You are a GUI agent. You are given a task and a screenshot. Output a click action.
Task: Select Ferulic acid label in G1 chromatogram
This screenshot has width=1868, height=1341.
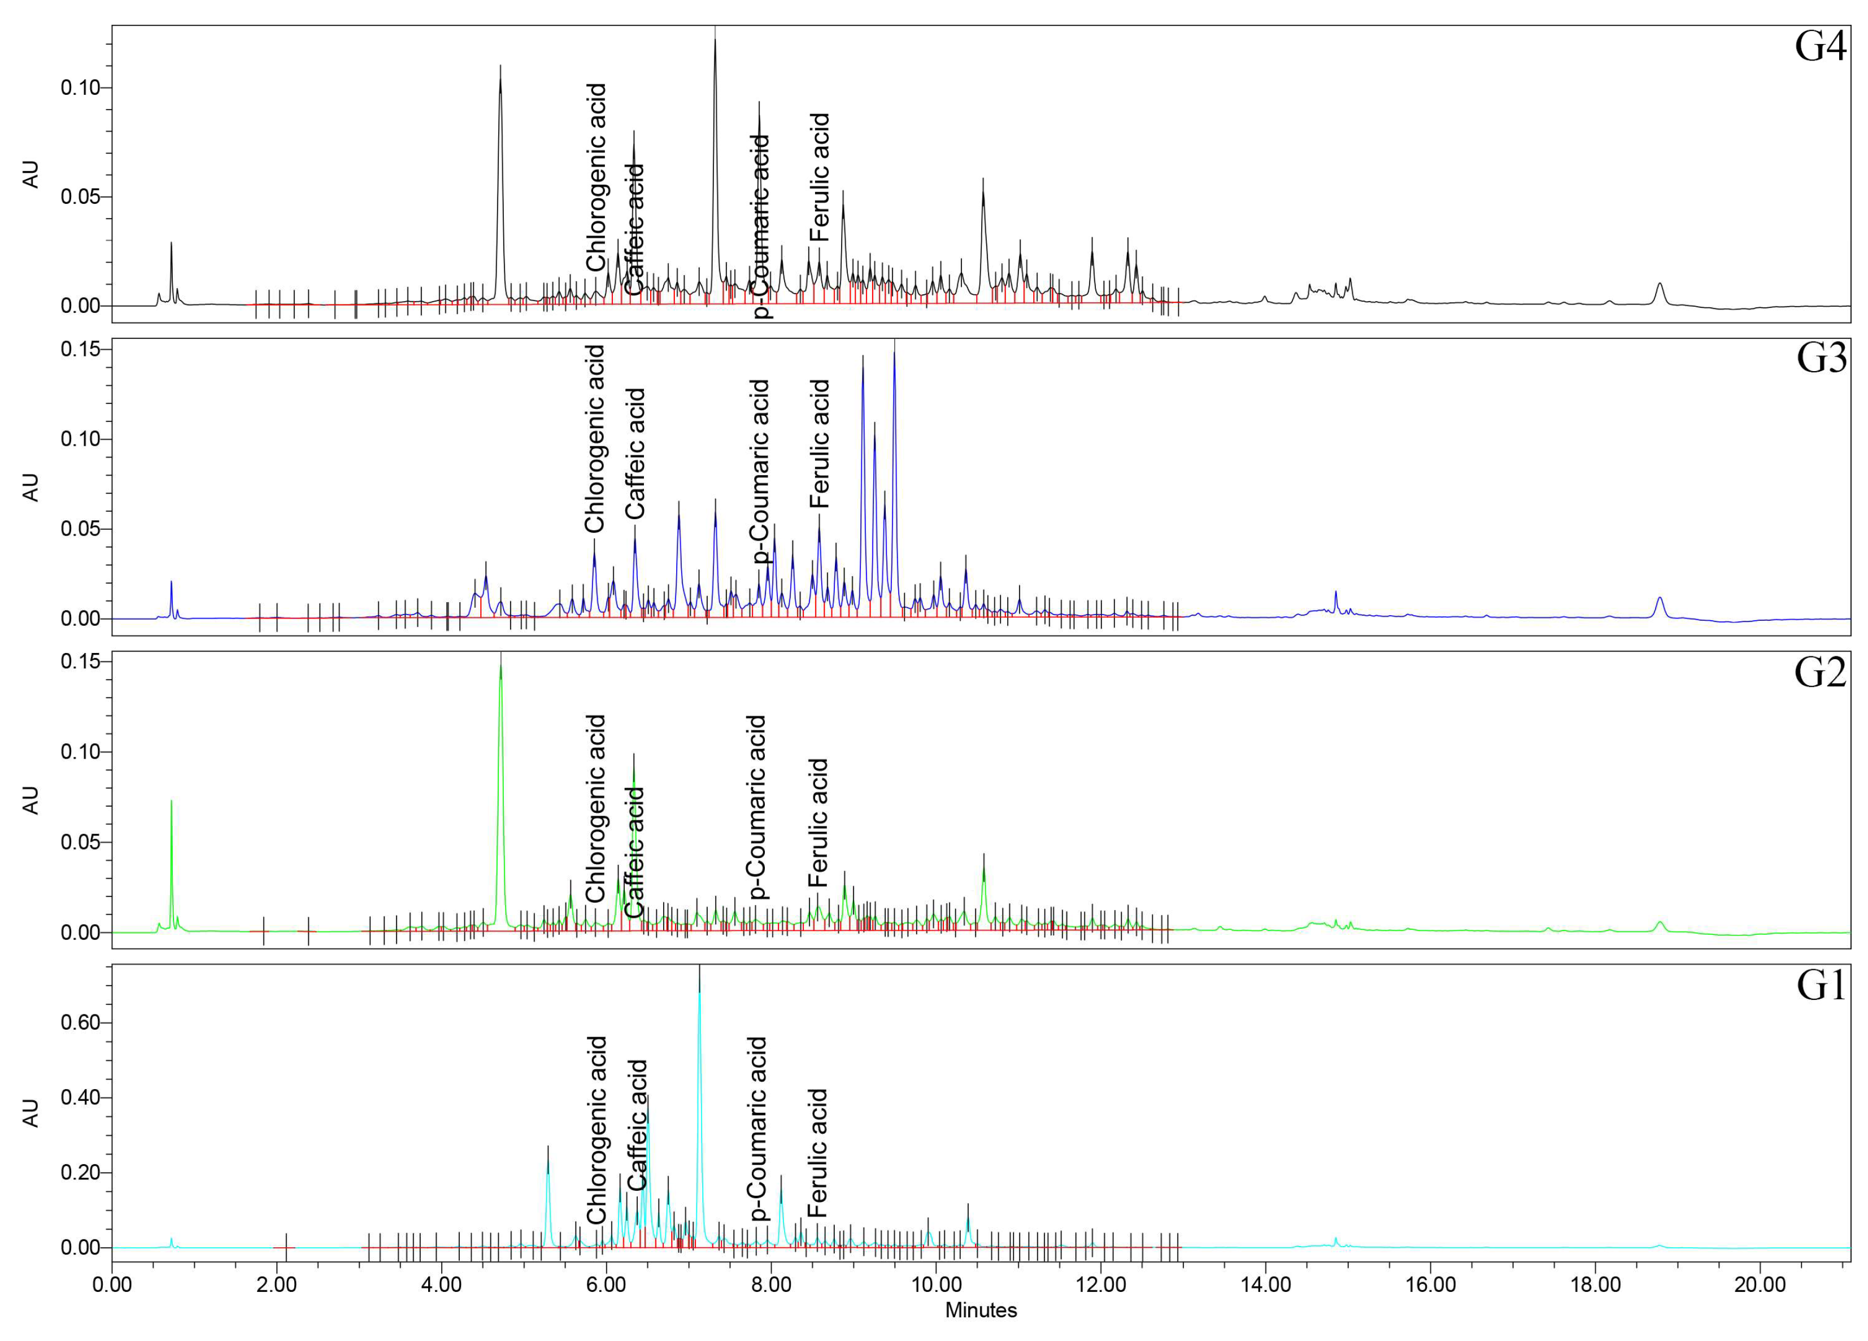coord(816,1152)
